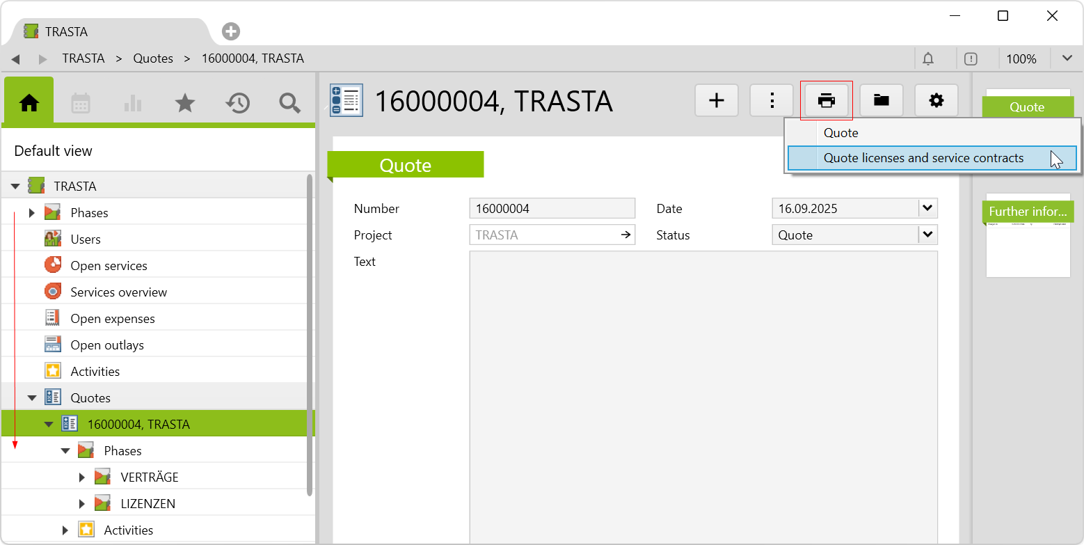Click the plus button to add item
The width and height of the screenshot is (1084, 545).
click(x=716, y=101)
